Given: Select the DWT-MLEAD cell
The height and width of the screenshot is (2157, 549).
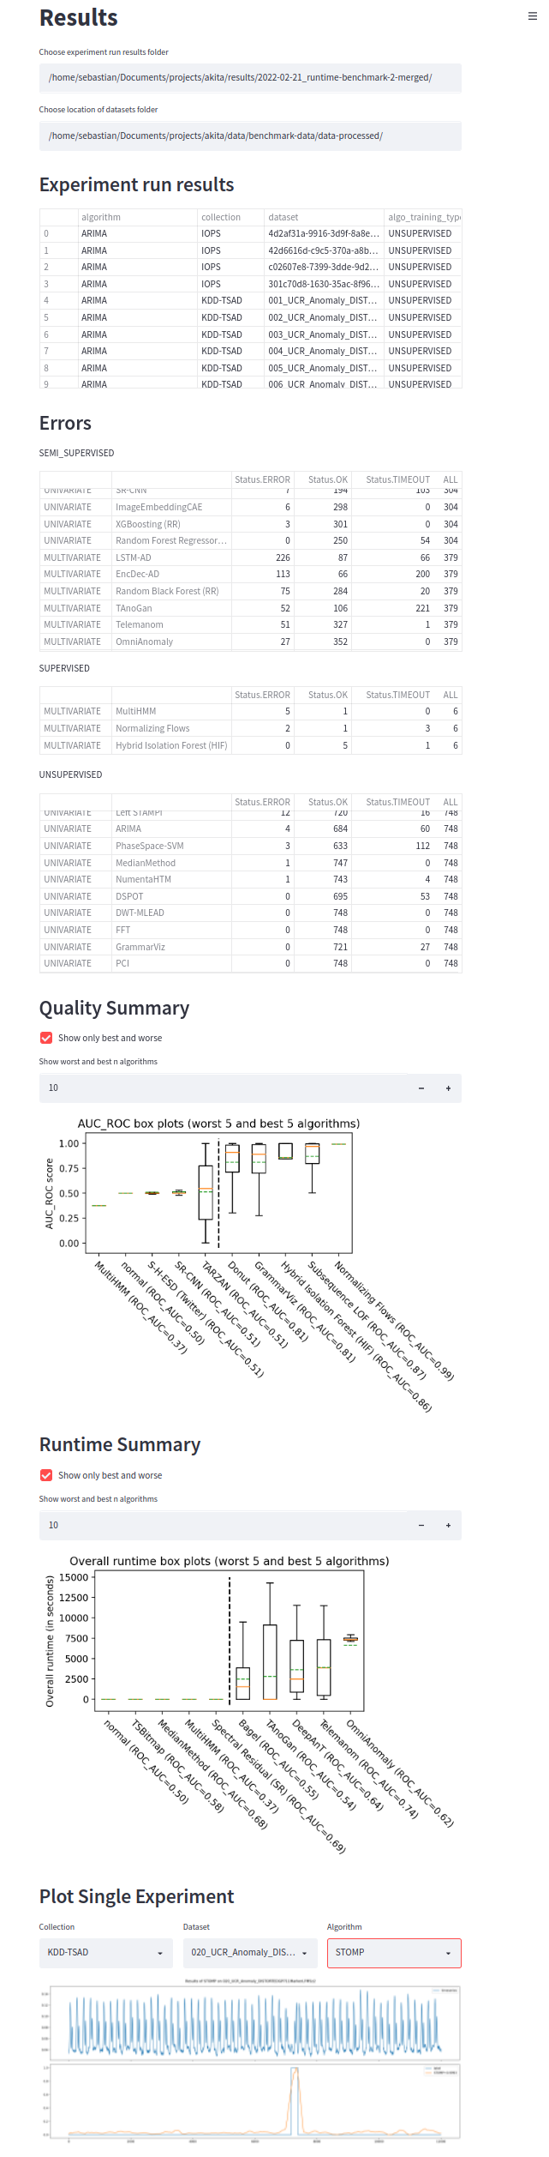Looking at the screenshot, I should click(171, 913).
